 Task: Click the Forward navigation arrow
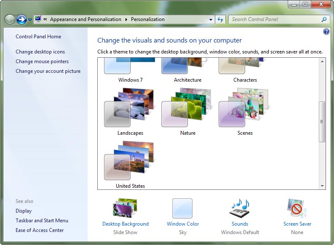(x=21, y=19)
